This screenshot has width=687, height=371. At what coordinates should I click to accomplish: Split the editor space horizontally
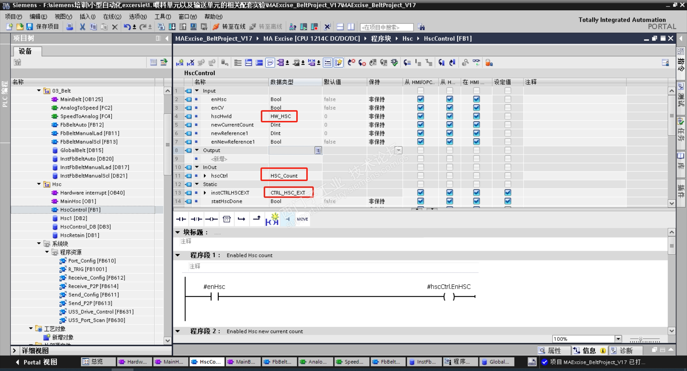[340, 27]
